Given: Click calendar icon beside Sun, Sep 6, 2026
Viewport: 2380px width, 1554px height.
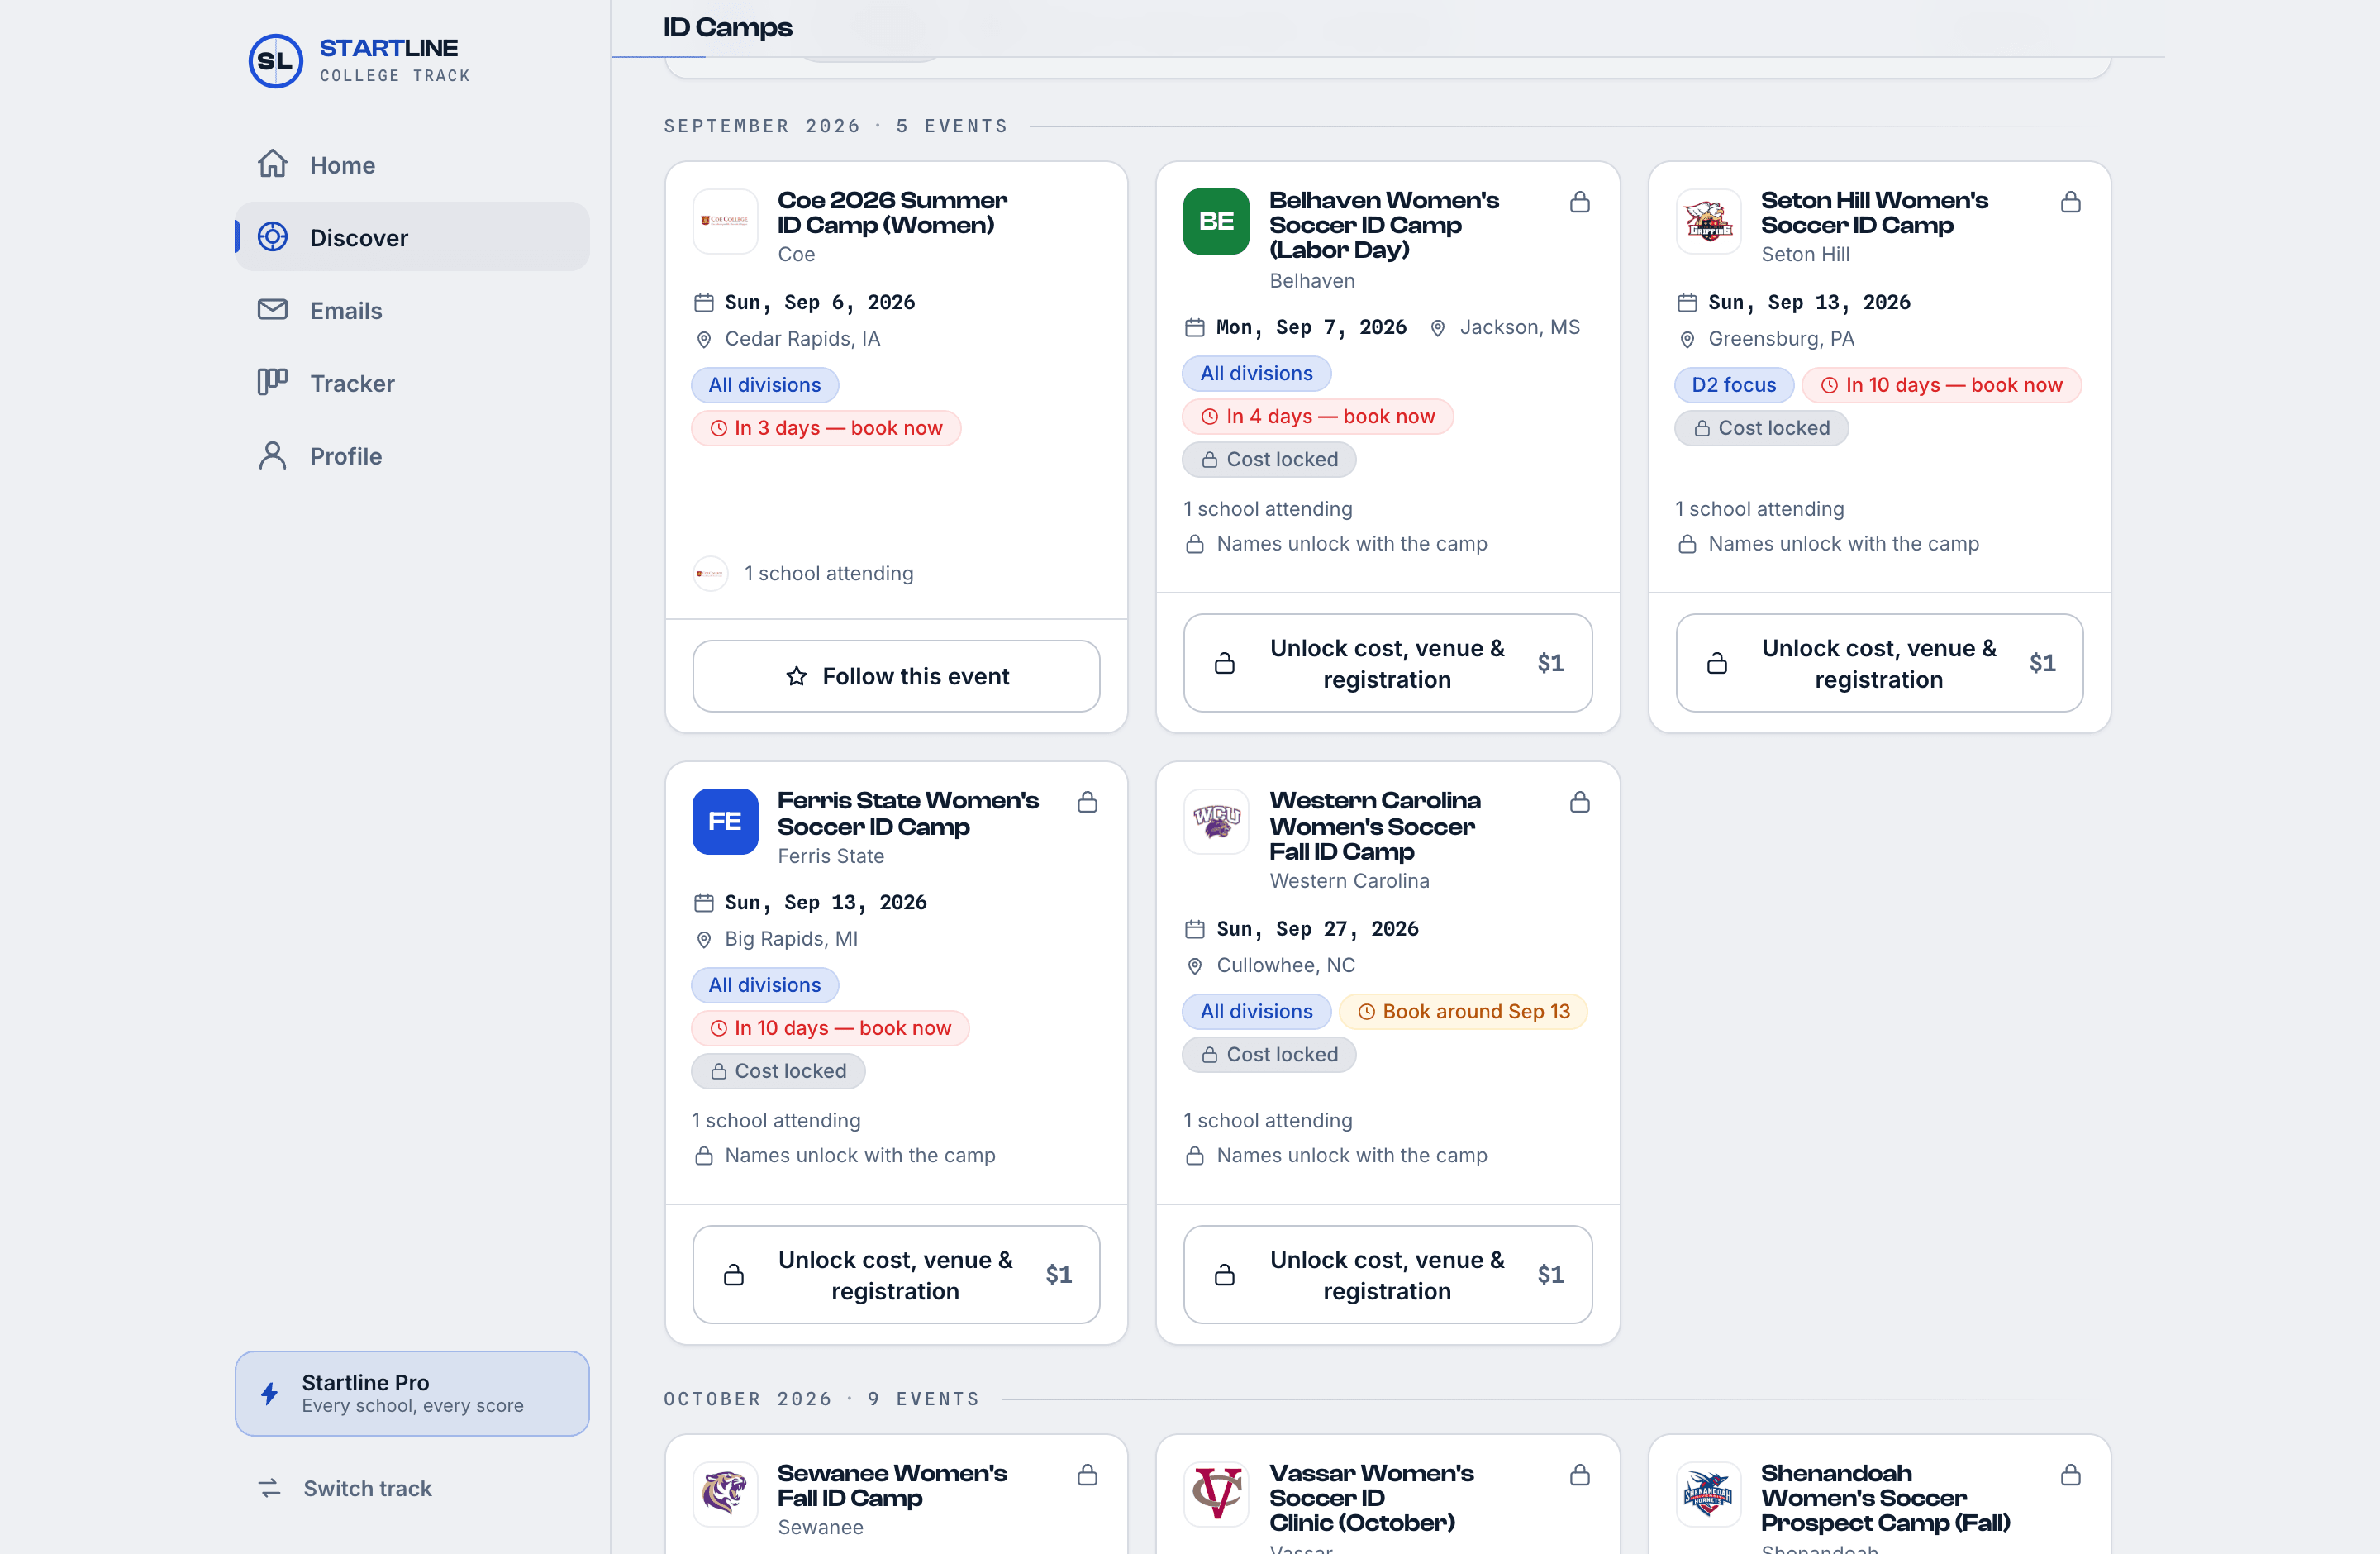Looking at the screenshot, I should click(x=704, y=302).
